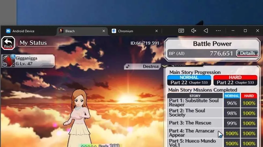This screenshot has width=263, height=147.
Task: Click the Chromium tab favicon
Action: point(114,31)
